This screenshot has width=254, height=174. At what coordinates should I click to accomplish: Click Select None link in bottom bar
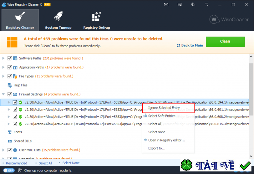(x=71, y=163)
